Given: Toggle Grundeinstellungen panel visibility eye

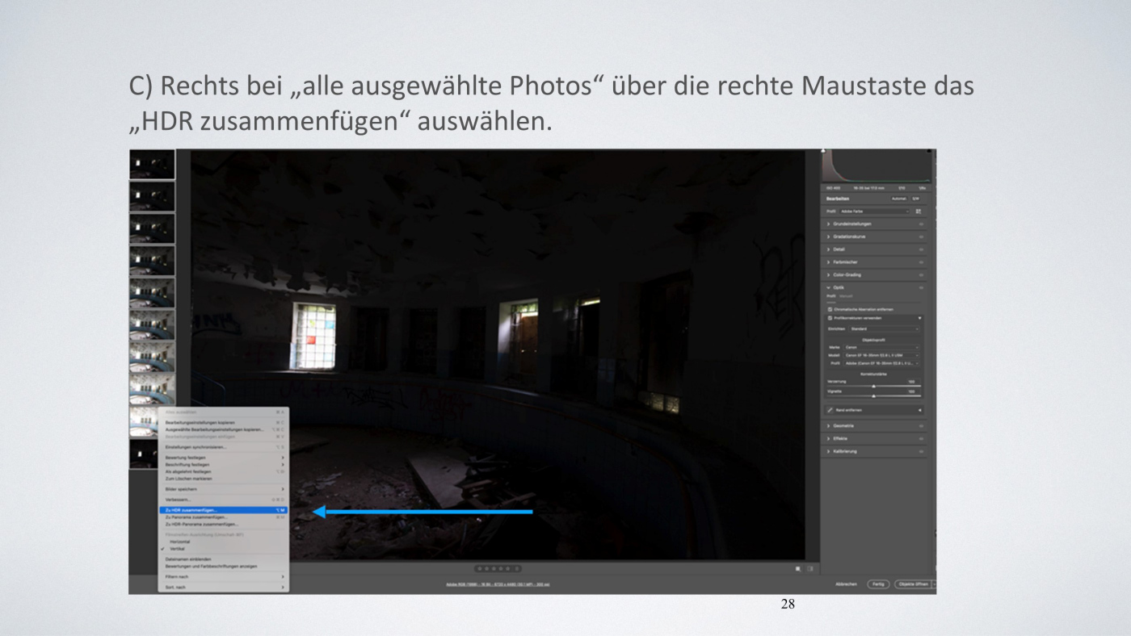Looking at the screenshot, I should click(x=921, y=224).
